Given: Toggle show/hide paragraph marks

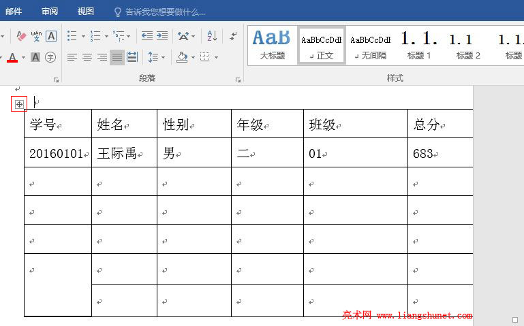Looking at the screenshot, I should coord(233,35).
